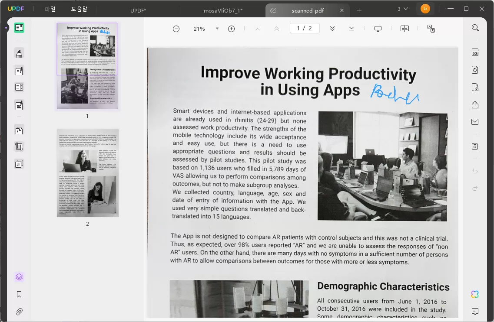Open the Reader mode tool in left sidebar

(x=19, y=28)
